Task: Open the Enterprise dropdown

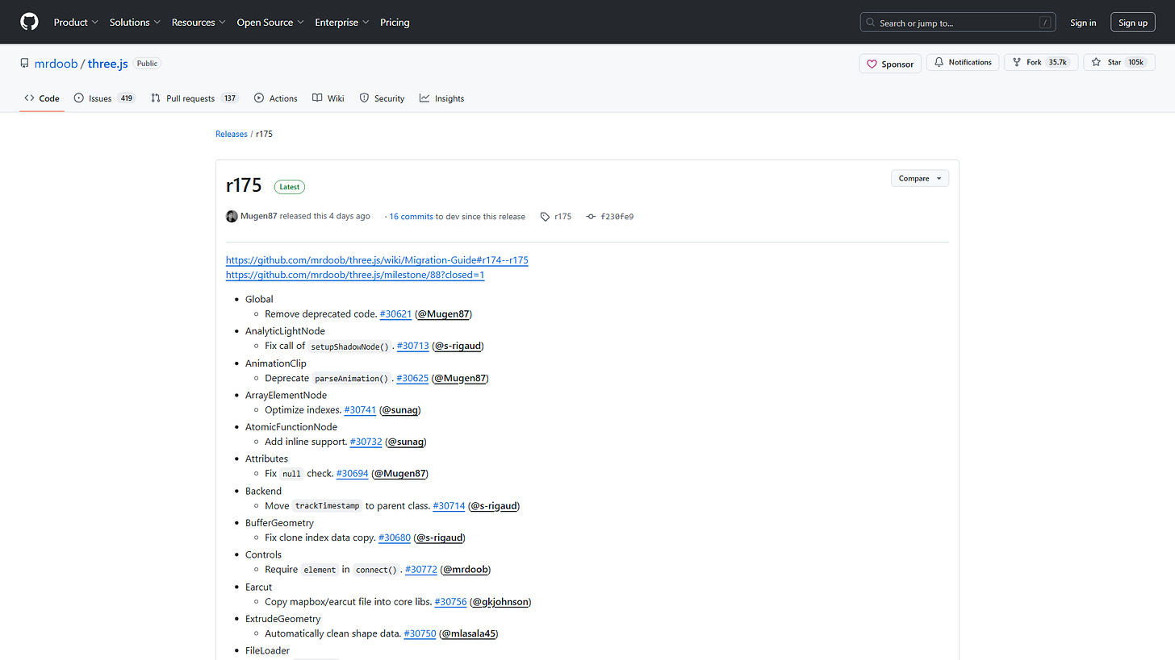Action: click(342, 23)
